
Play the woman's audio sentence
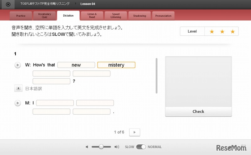[x=18, y=65]
